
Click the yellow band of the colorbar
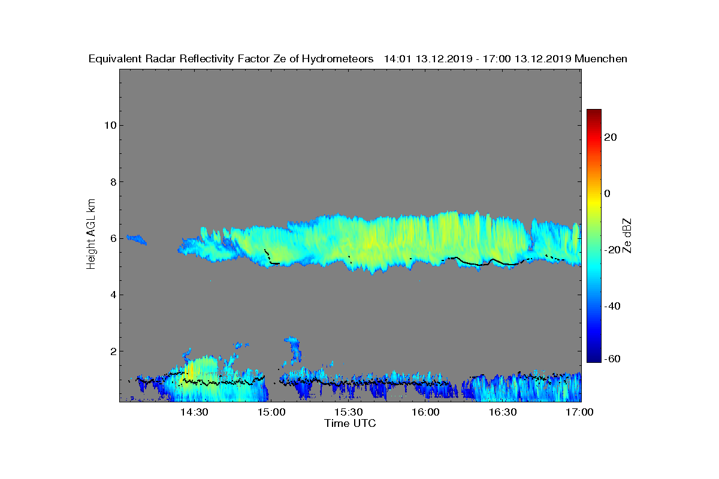click(594, 202)
